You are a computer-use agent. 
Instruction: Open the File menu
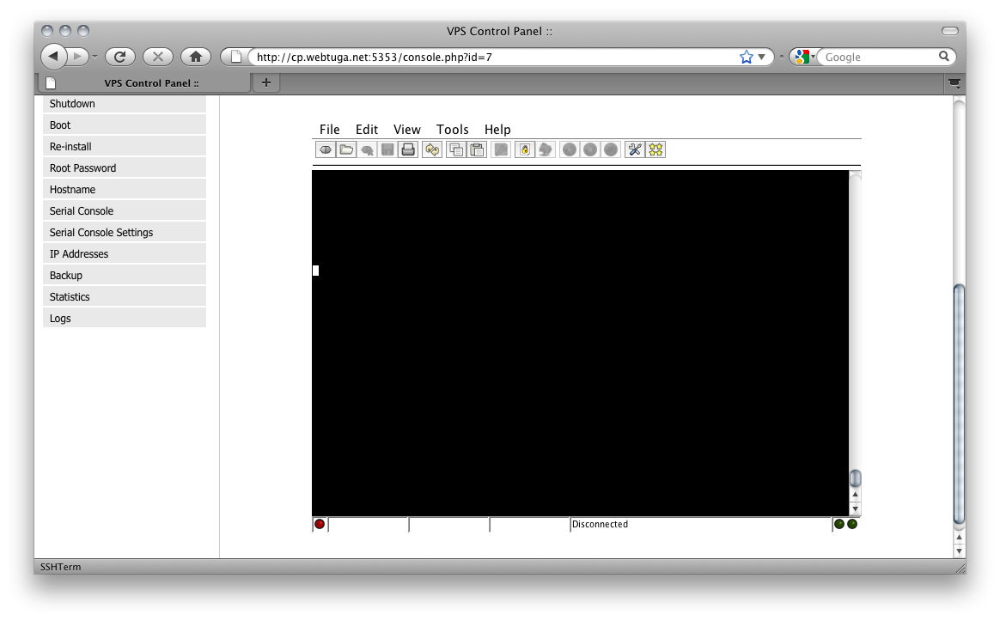[x=329, y=130]
